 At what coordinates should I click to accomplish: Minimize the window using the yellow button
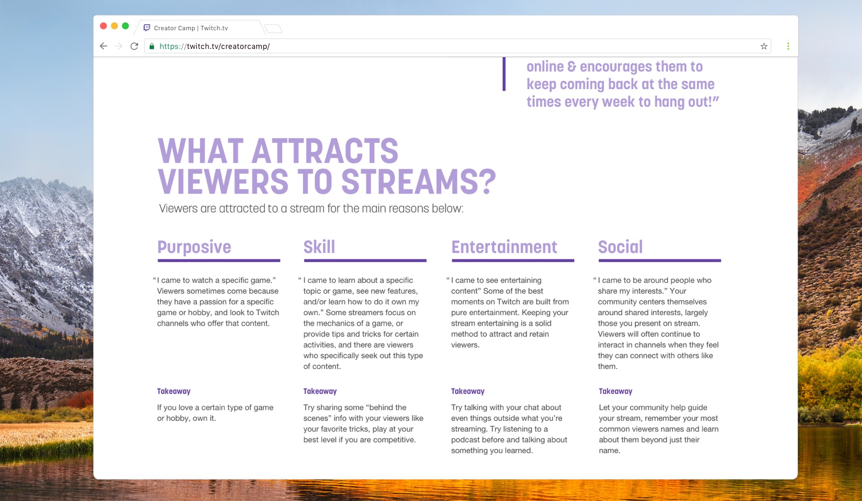(114, 26)
